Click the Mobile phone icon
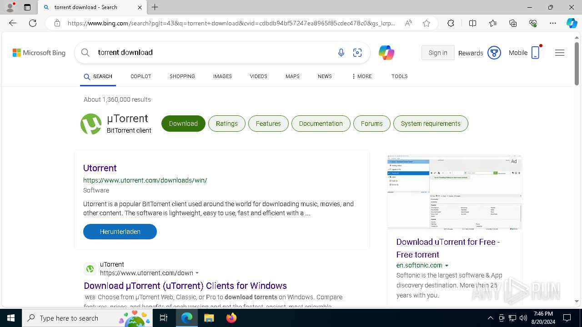The width and height of the screenshot is (582, 327). [536, 53]
